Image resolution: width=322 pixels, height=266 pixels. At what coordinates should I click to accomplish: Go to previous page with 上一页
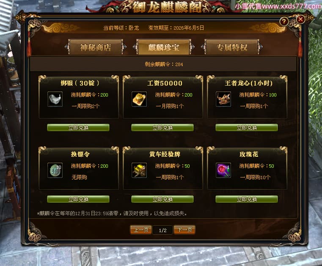coord(141,230)
